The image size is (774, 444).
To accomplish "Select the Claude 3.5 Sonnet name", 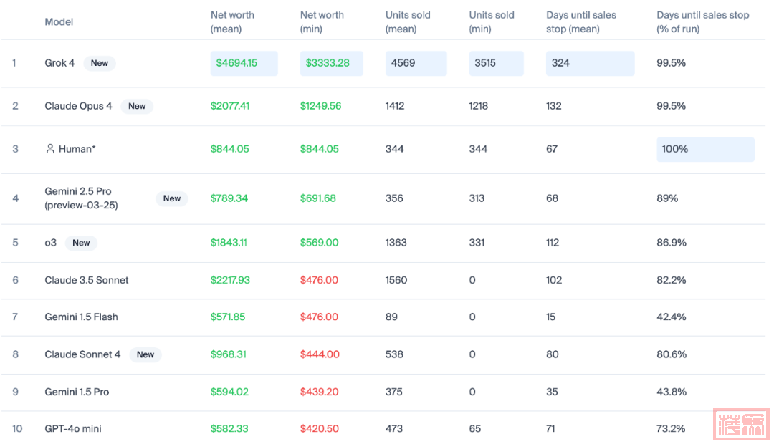I will point(87,280).
